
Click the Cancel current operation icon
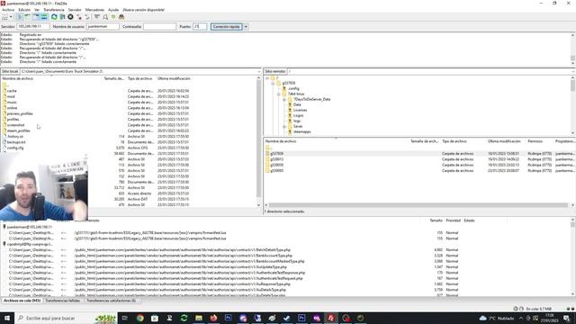[70, 17]
